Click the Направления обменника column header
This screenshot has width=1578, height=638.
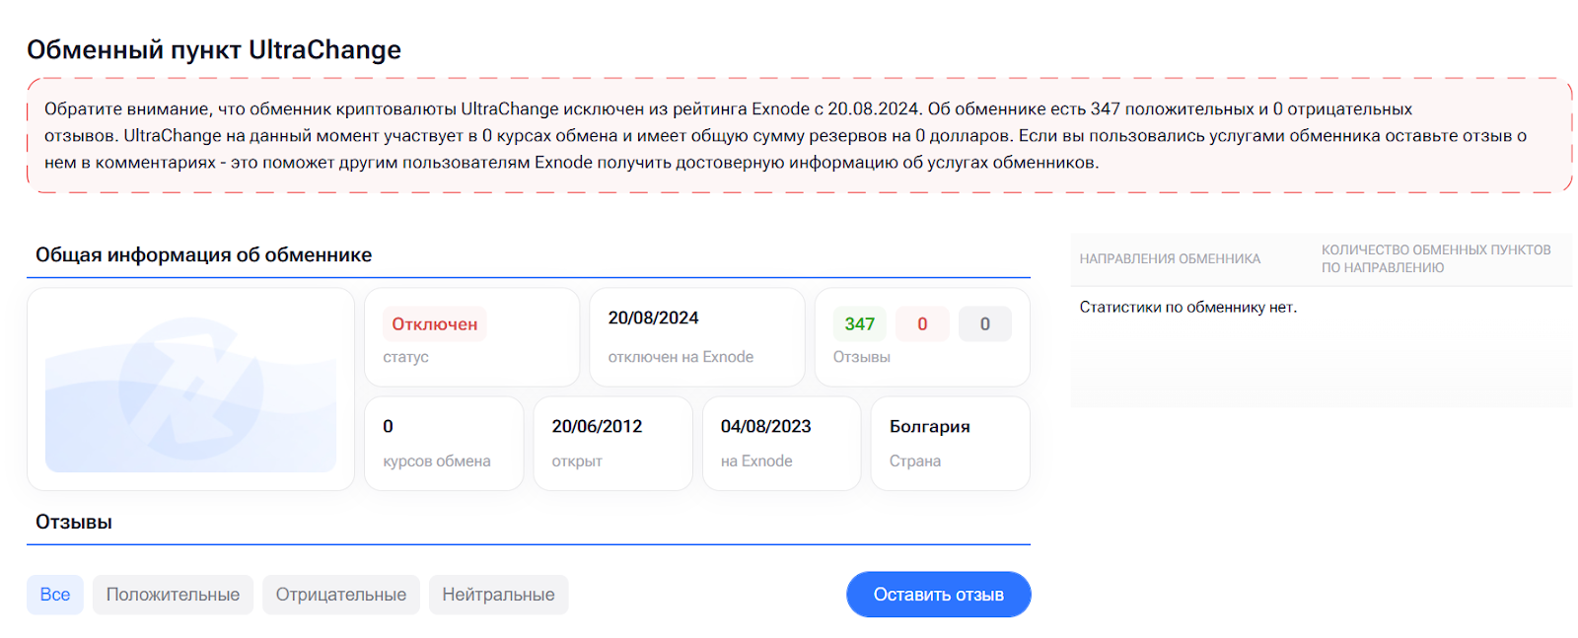[1170, 259]
